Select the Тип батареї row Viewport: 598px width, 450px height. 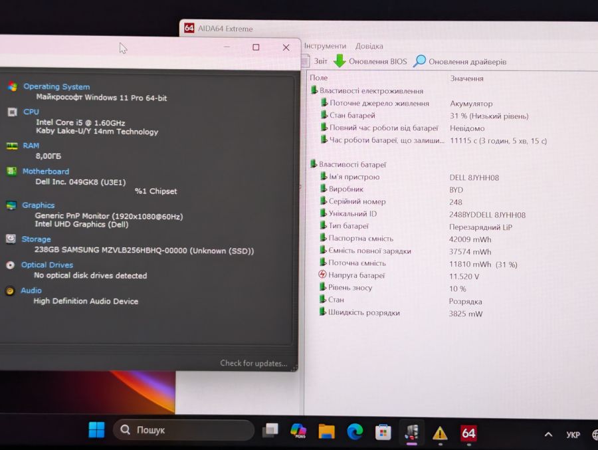344,226
